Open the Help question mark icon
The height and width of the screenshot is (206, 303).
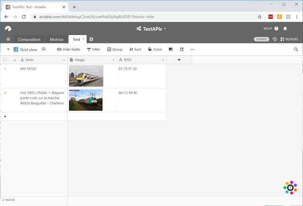276,28
